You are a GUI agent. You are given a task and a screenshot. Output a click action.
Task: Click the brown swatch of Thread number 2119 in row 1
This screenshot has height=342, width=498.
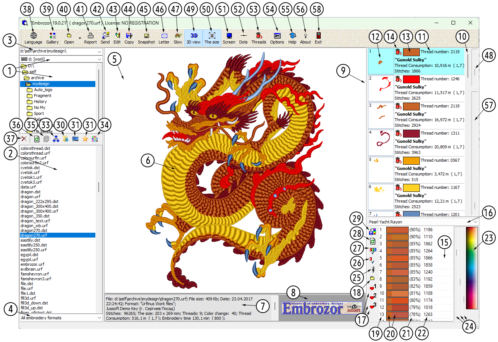(411, 52)
